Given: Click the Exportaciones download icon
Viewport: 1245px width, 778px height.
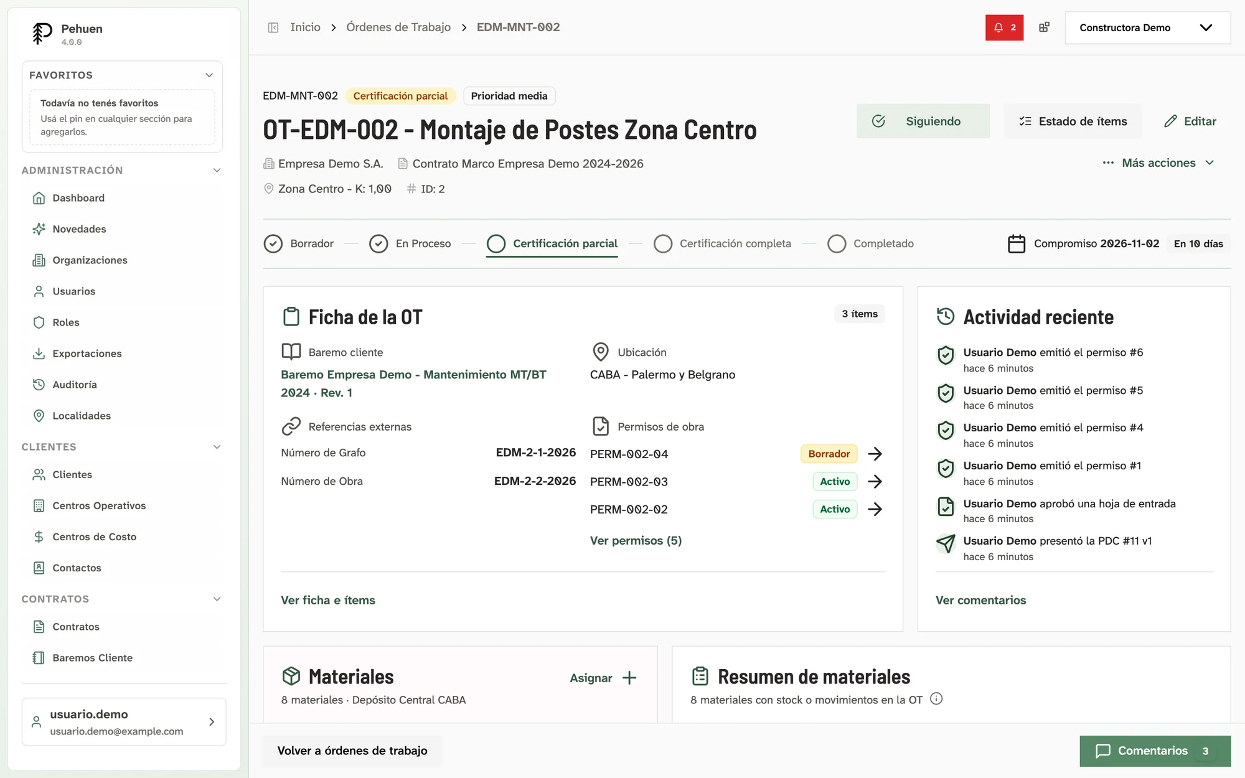Looking at the screenshot, I should tap(39, 354).
